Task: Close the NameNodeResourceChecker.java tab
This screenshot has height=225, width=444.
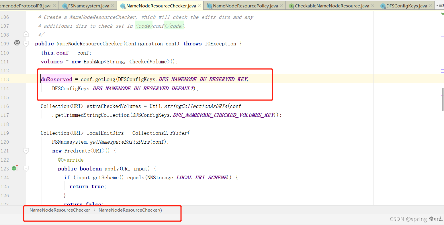Action: (x=199, y=6)
